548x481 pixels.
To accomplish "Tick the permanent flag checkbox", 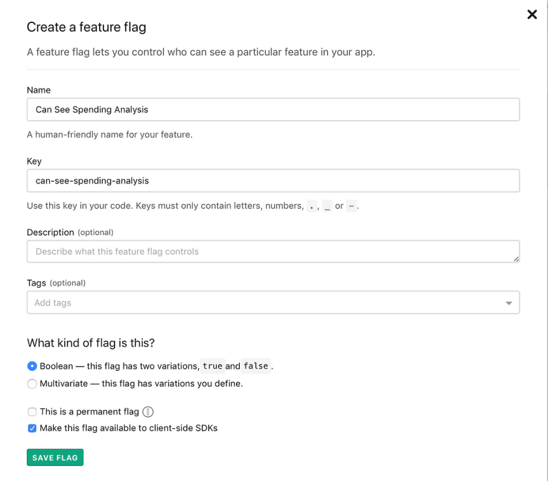I will 32,412.
